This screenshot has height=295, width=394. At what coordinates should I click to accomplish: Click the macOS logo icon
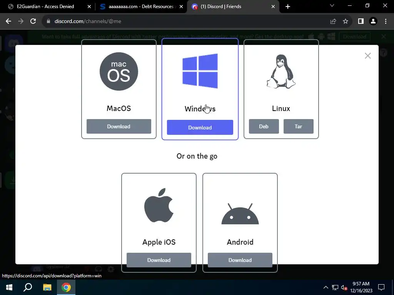[x=119, y=71]
